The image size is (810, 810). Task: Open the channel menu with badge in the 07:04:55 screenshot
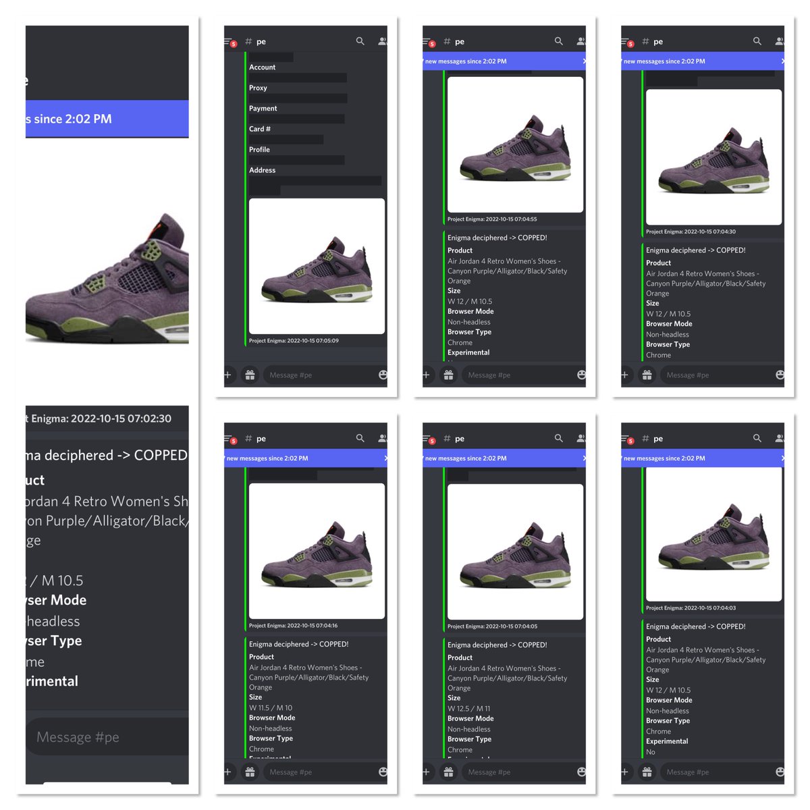(x=429, y=42)
